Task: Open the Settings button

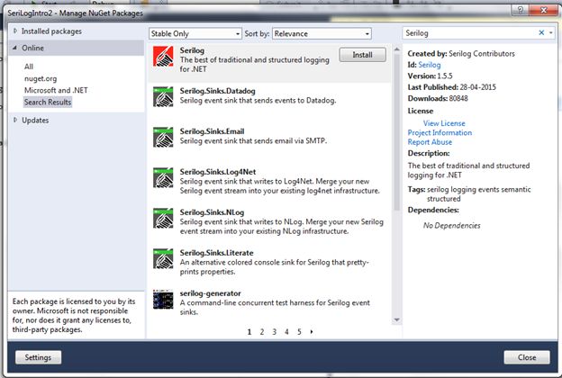Action: pyautogui.click(x=38, y=357)
